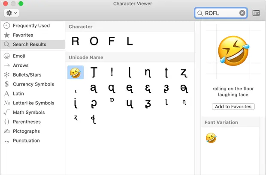The width and height of the screenshot is (266, 175).
Task: Select the exclamation mark character result
Action: pyautogui.click(x=112, y=73)
